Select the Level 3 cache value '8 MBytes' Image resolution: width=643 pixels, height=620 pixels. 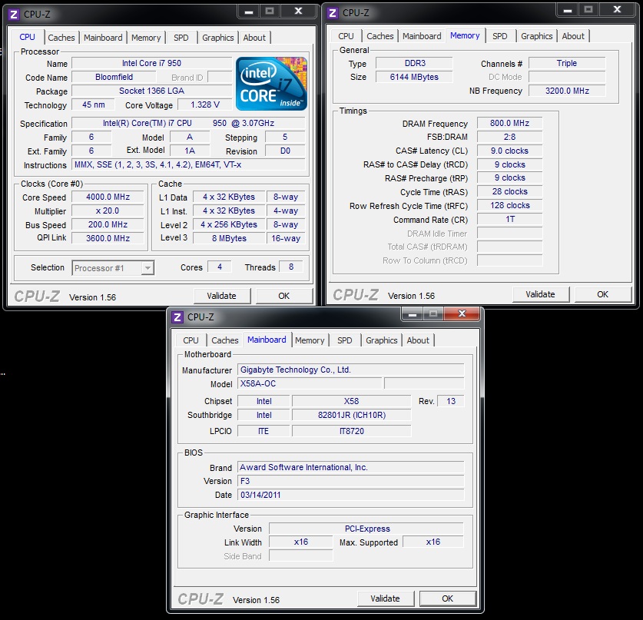coord(229,238)
